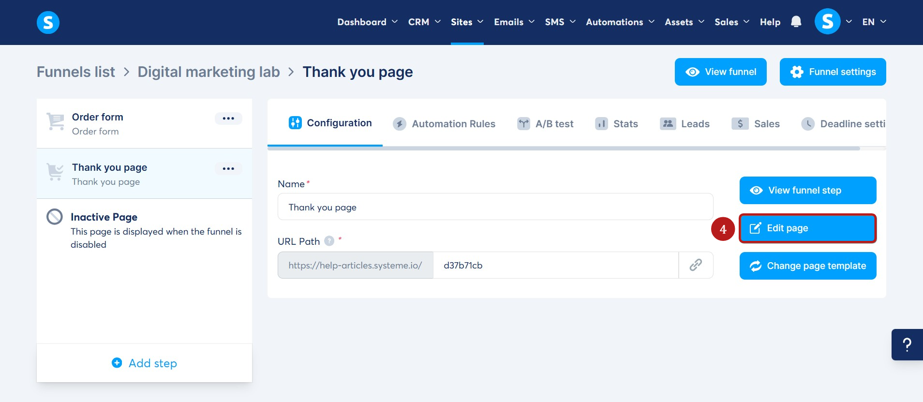Click the Systeme.io logo in the header
Viewport: 923px width, 402px height.
tap(48, 22)
